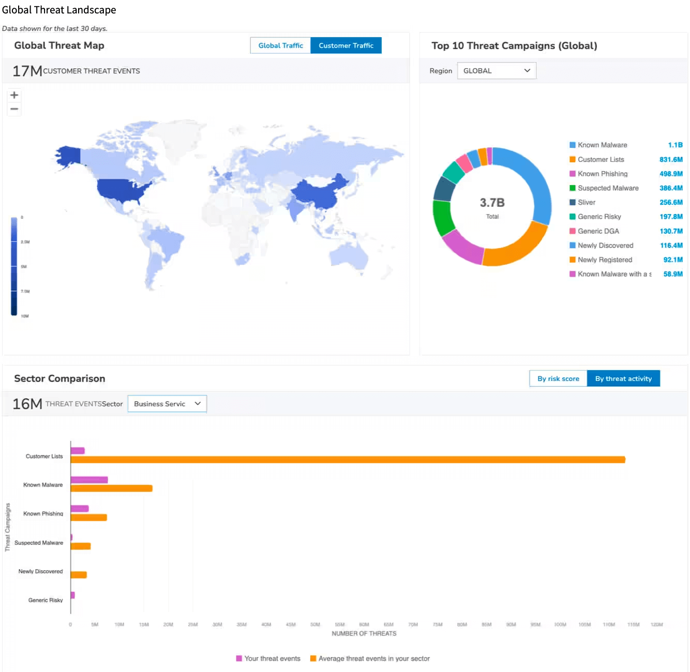Click the zoom out icon on the threat map
The image size is (690, 672).
tap(14, 109)
